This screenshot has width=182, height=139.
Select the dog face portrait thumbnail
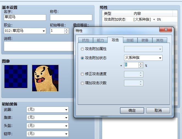pyautogui.click(x=45, y=78)
